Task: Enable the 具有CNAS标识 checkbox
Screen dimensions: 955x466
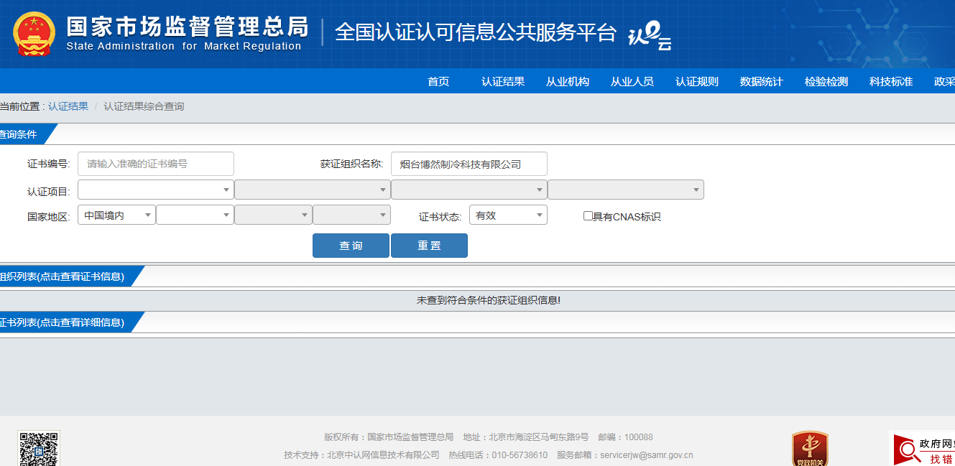Action: coord(588,215)
